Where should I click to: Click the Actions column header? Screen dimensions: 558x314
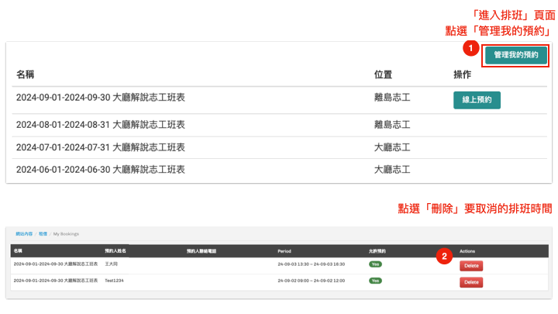[x=467, y=251]
